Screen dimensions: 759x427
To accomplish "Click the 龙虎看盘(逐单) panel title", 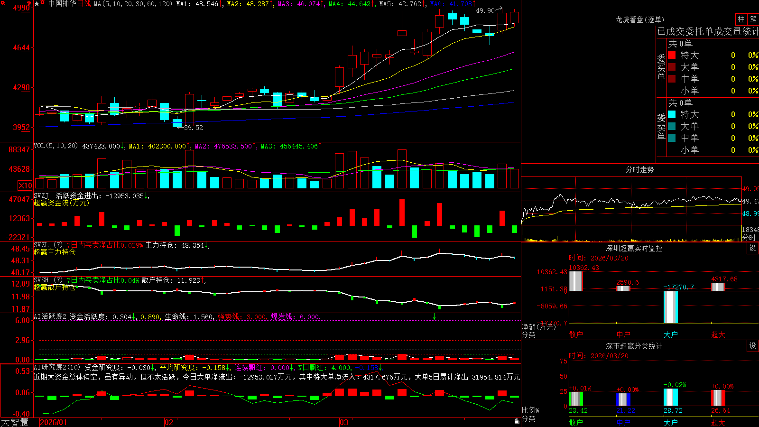I will [639, 19].
